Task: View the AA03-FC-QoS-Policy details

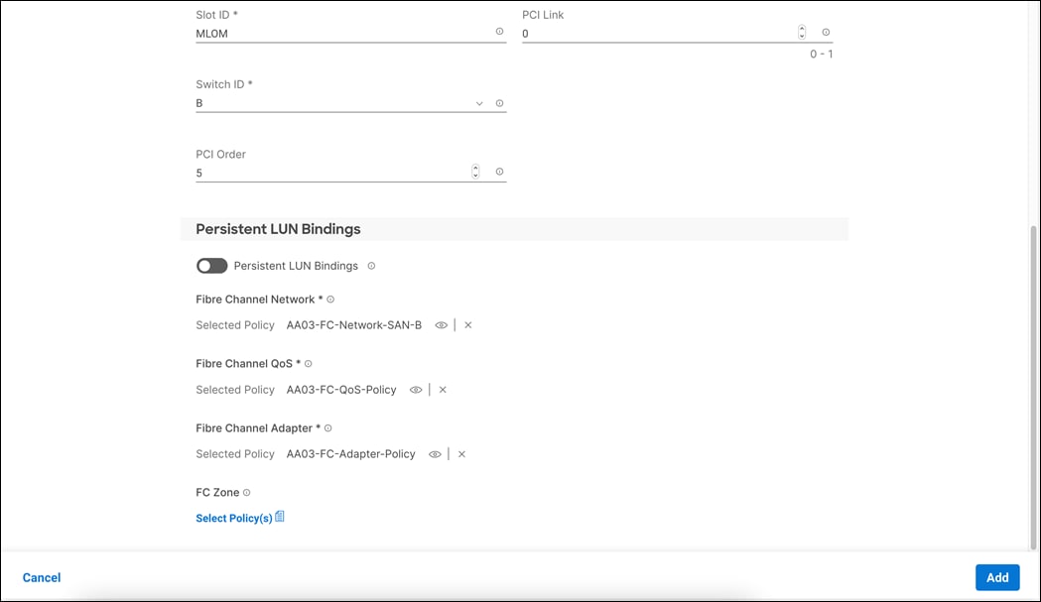Action: coord(416,389)
